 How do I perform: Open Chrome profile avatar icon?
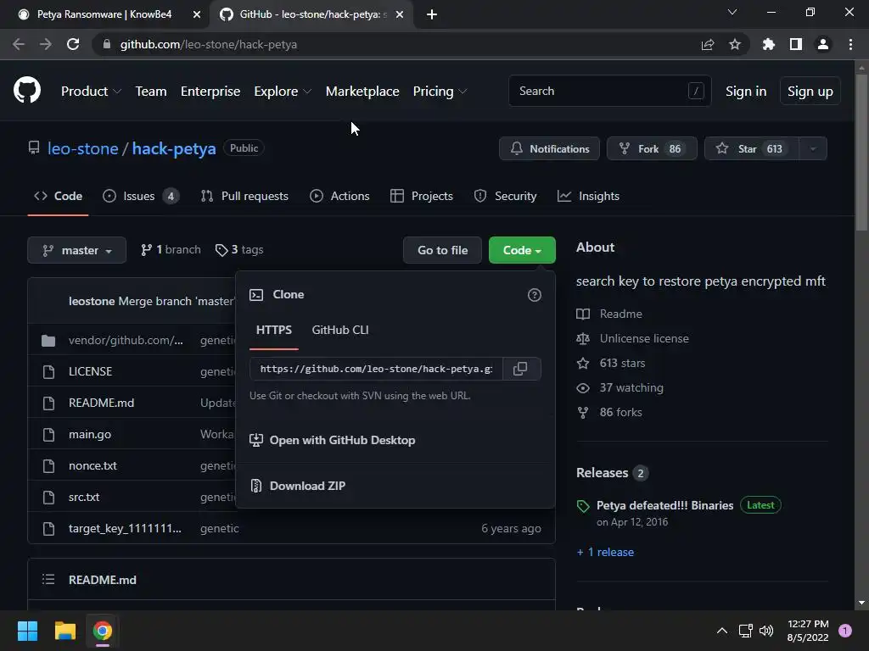823,44
